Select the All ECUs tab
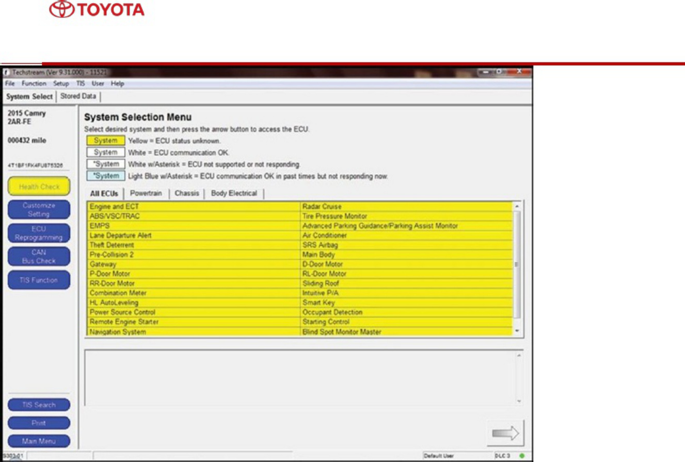Screen dimensions: 685x462 pyautogui.click(x=104, y=194)
